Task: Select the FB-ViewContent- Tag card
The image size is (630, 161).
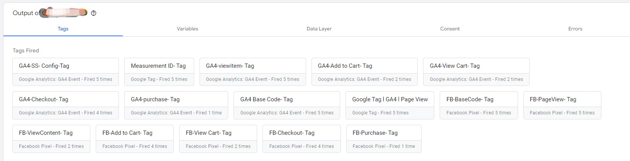Action: pyautogui.click(x=51, y=139)
